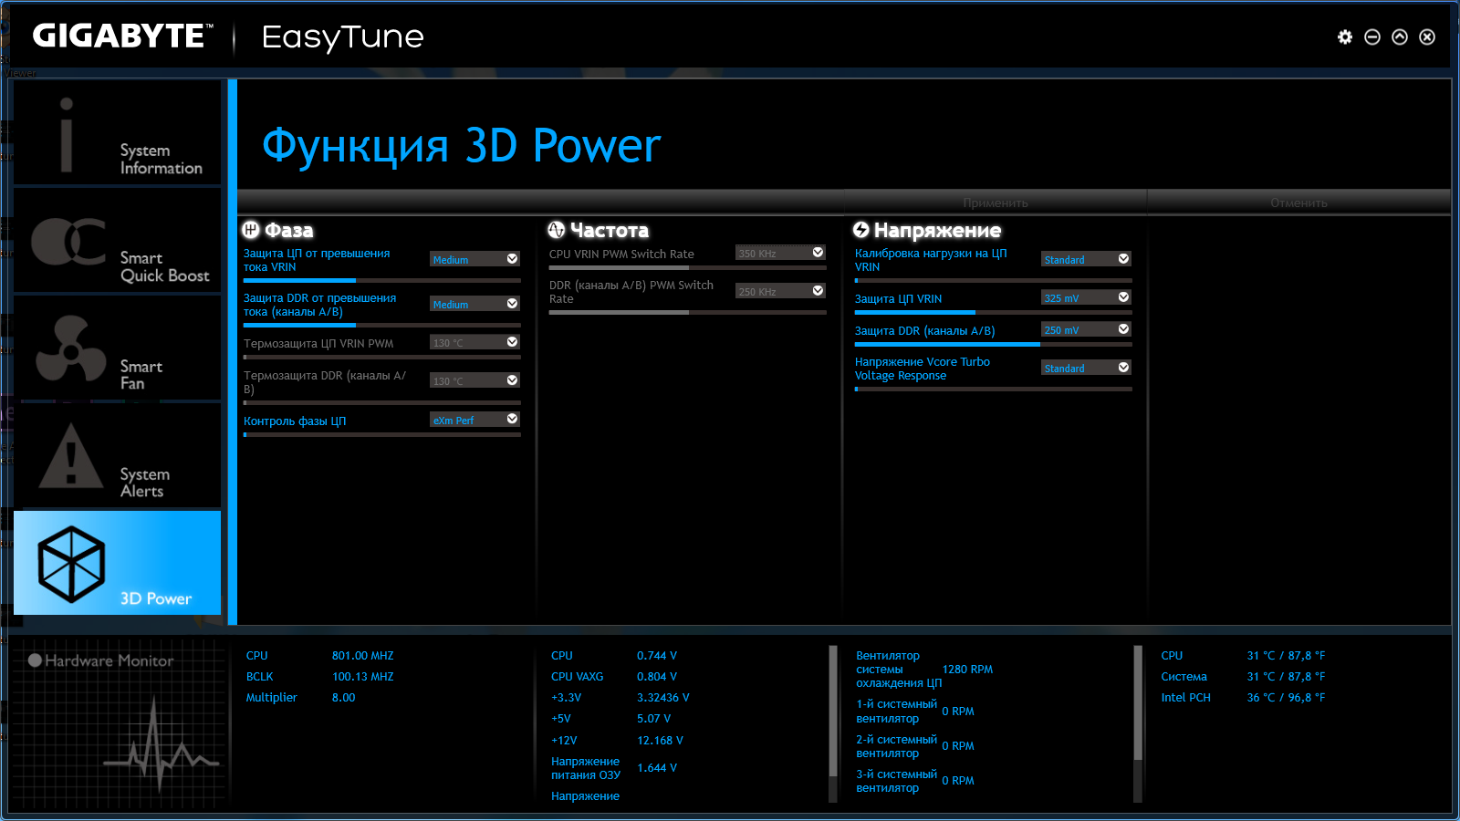1460x821 pixels.
Task: Click the +3.3V reading 3.32436 V
Action: [663, 698]
